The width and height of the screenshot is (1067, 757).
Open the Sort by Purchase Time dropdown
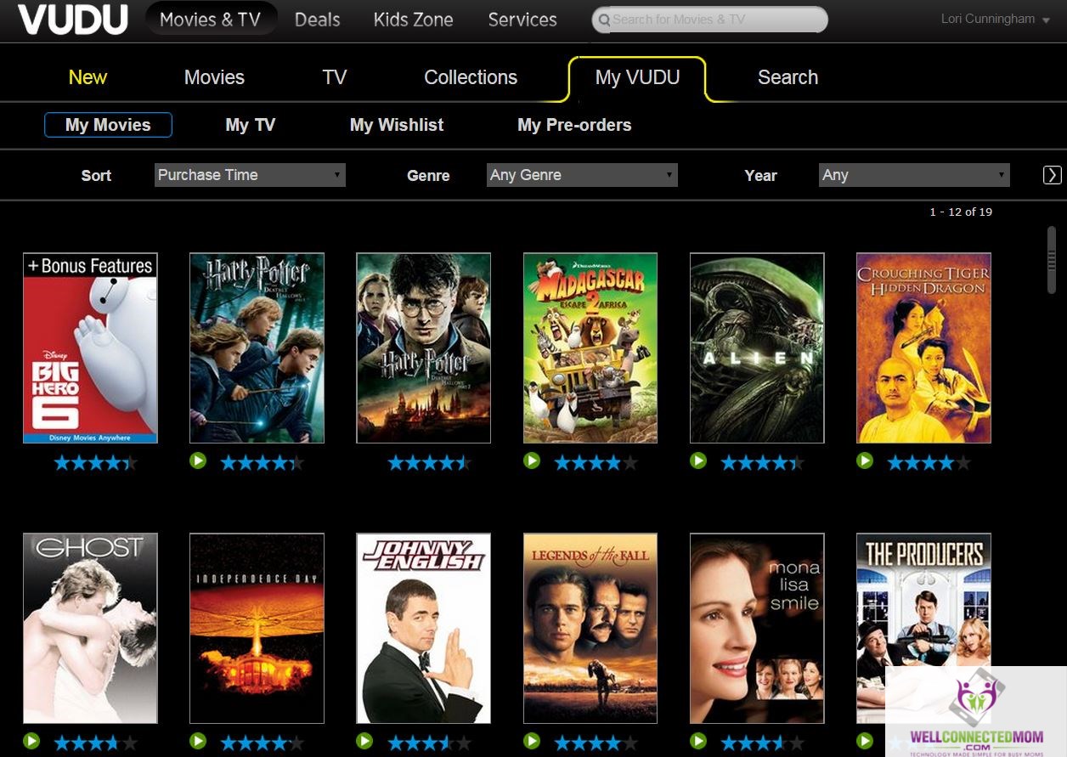(x=250, y=175)
